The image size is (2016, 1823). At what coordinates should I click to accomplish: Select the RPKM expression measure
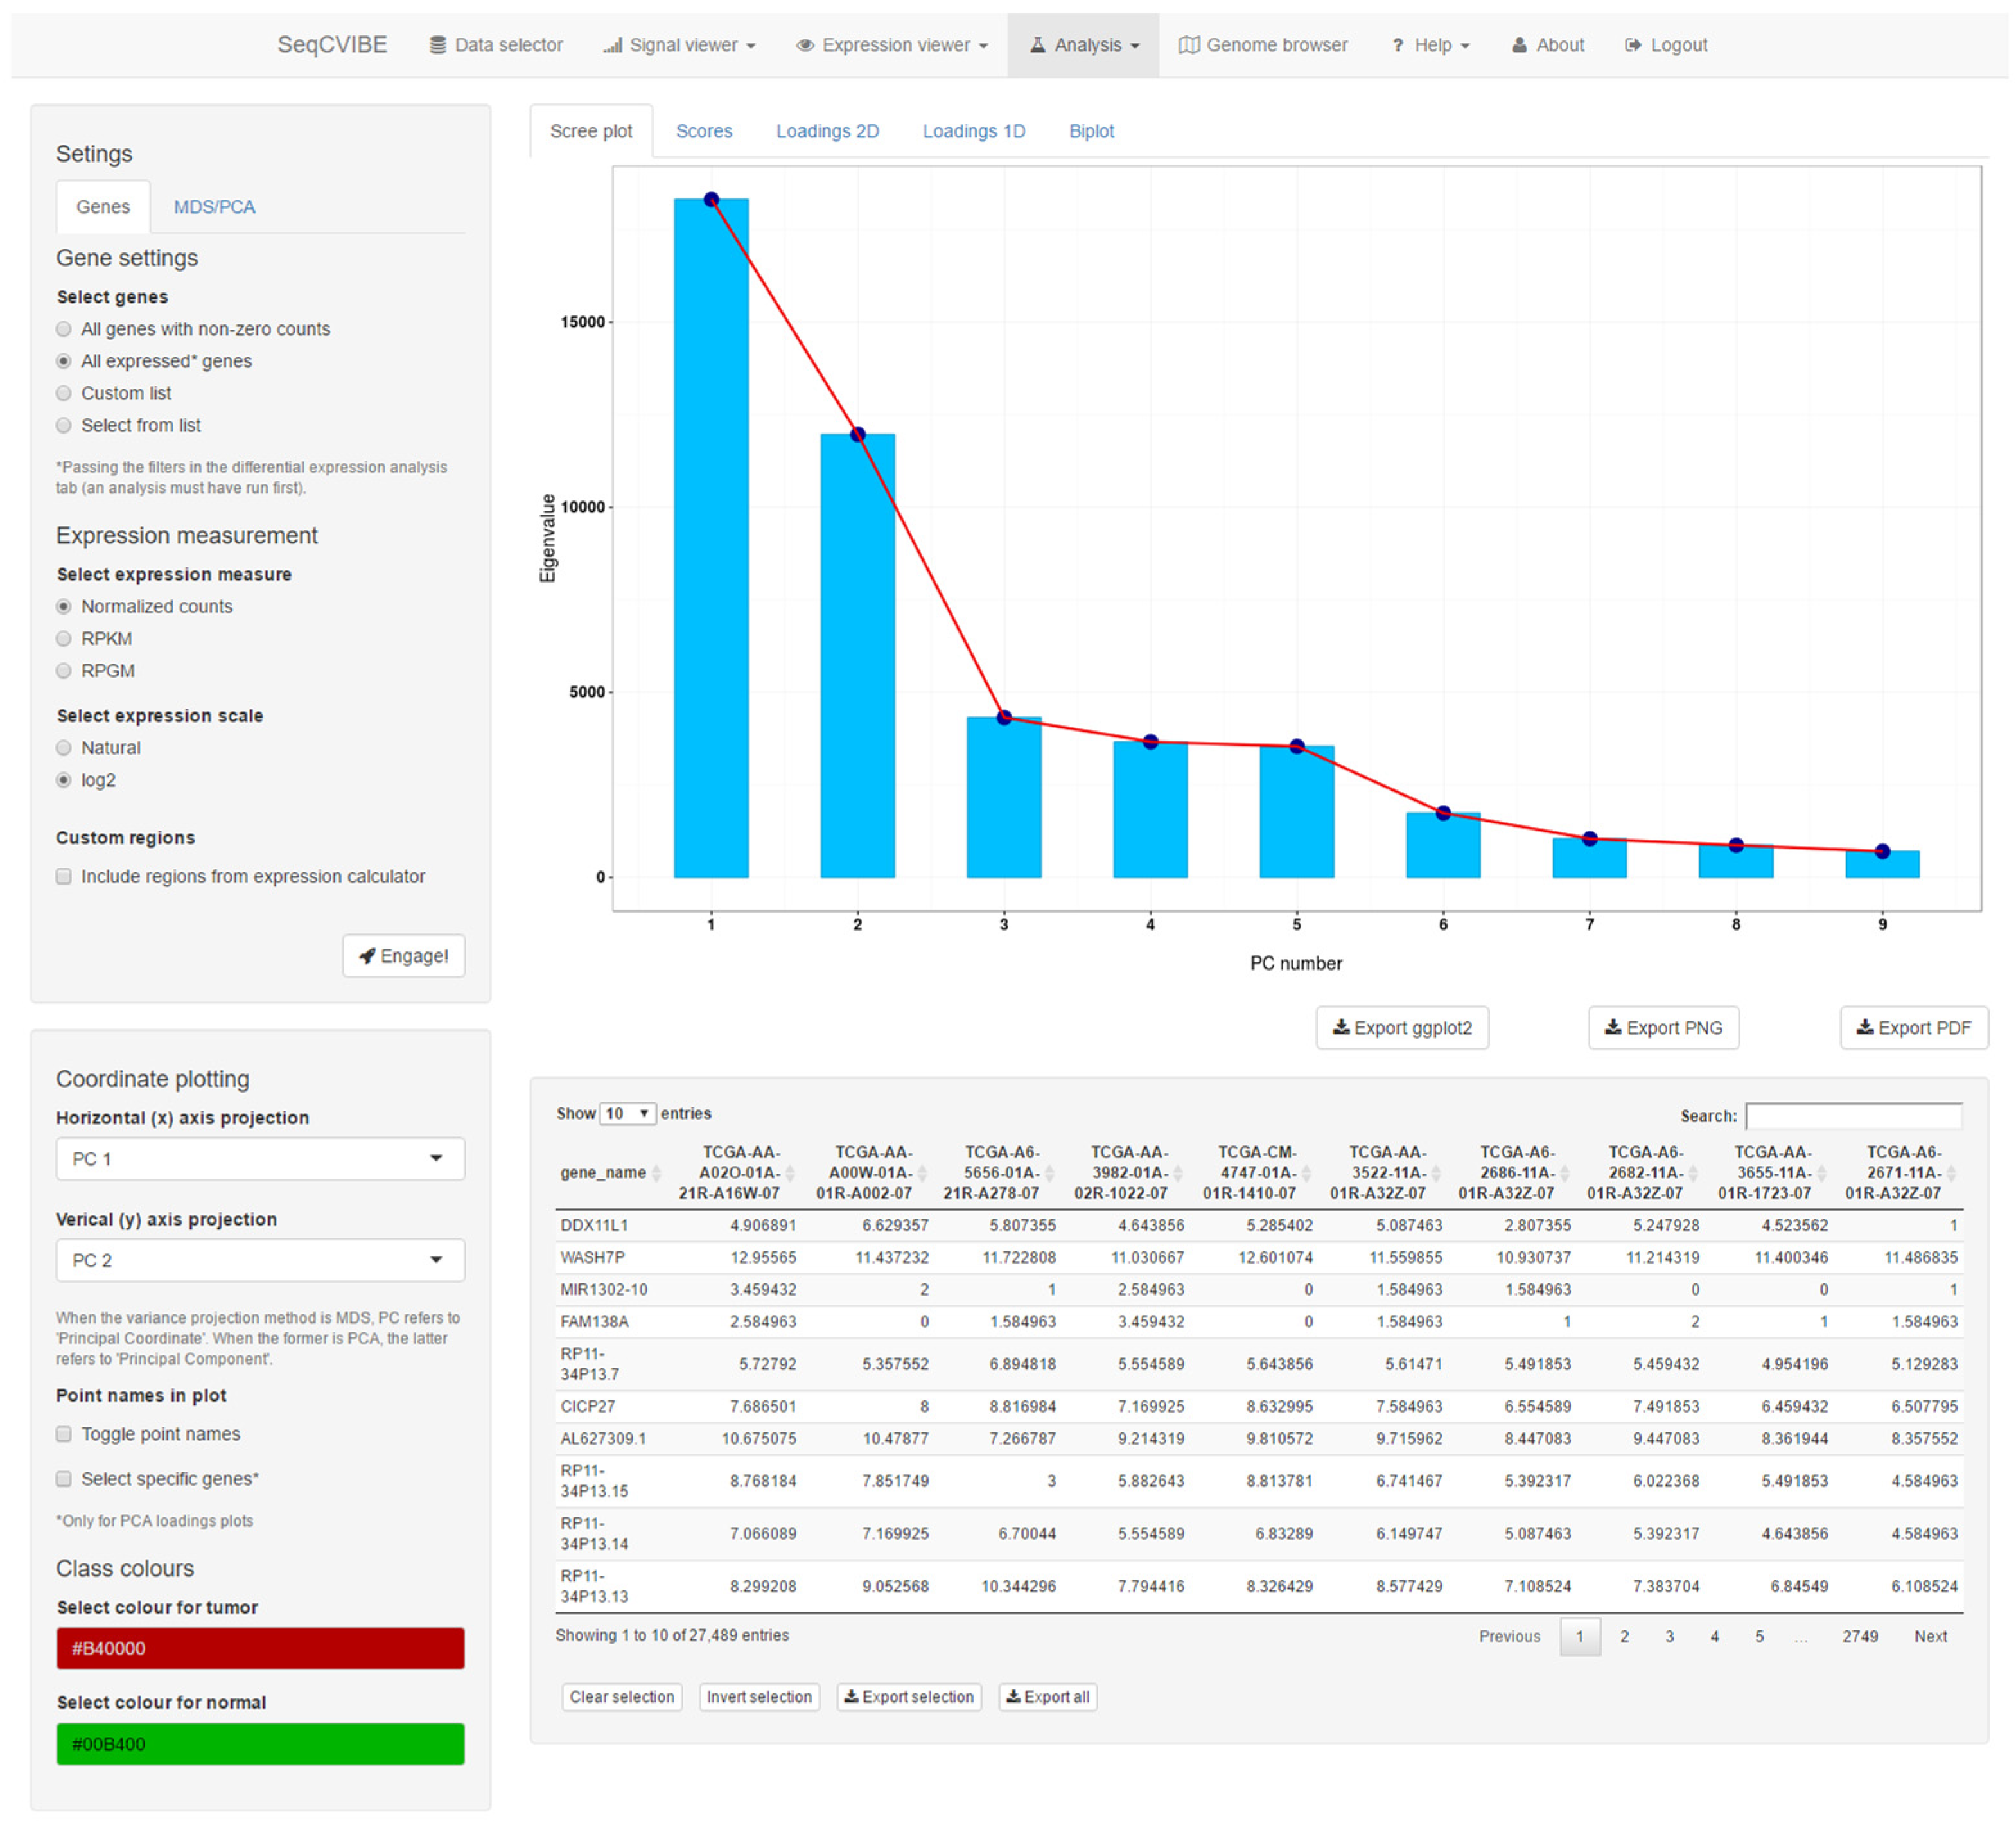pos(64,638)
